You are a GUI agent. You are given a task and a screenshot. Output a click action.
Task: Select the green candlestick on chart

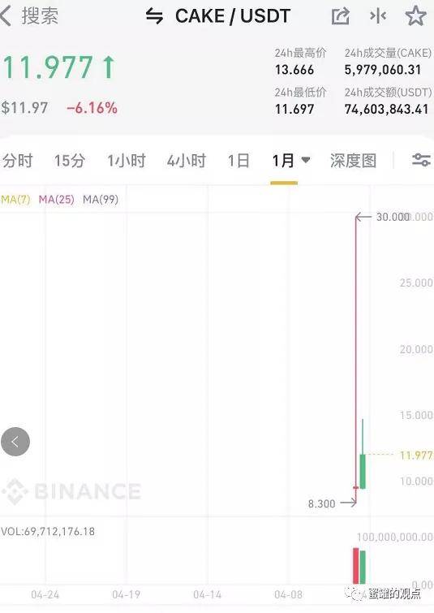point(363,471)
